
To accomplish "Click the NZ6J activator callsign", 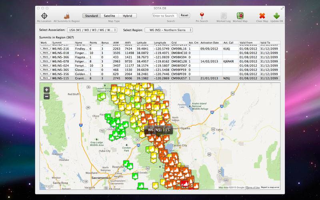I will click(x=227, y=78).
